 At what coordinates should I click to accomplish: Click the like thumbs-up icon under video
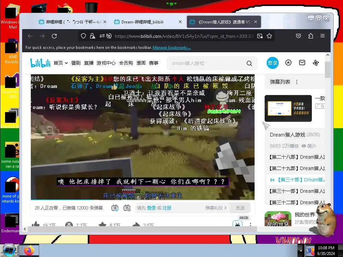pos(36,224)
